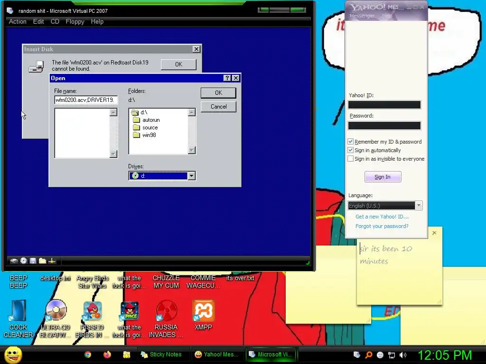The width and height of the screenshot is (486, 364).
Task: Click the sticky note text 'sir its been 10 minutes'
Action: pyautogui.click(x=386, y=255)
